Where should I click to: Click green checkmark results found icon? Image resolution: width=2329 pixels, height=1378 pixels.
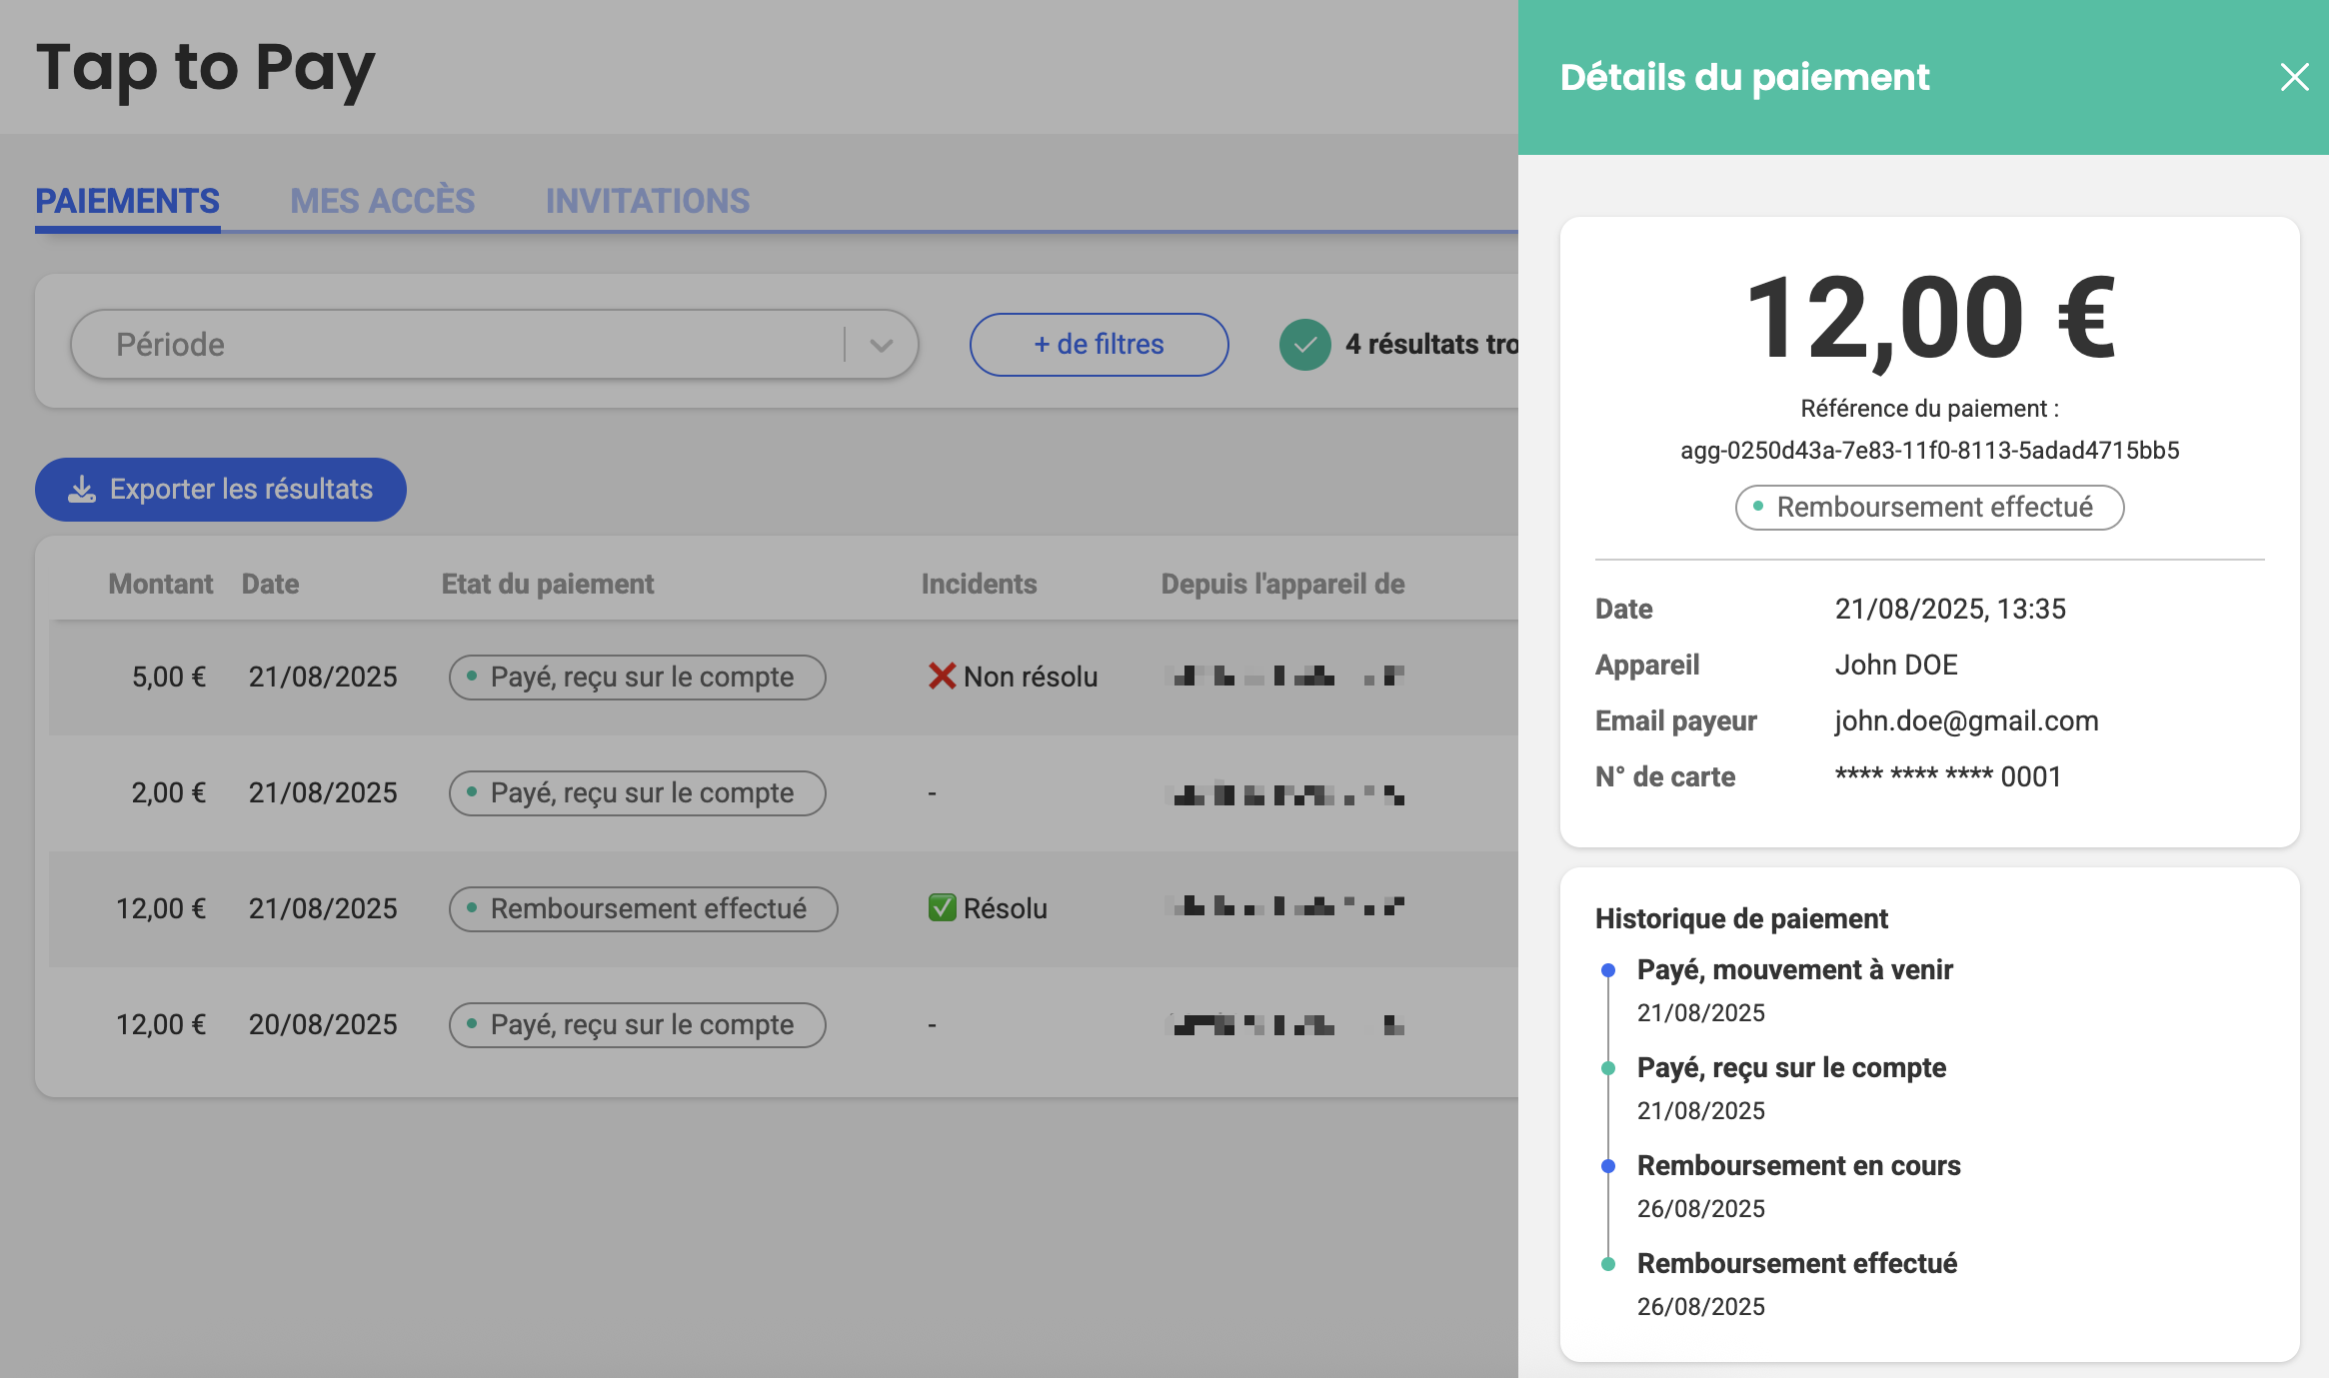[1304, 345]
